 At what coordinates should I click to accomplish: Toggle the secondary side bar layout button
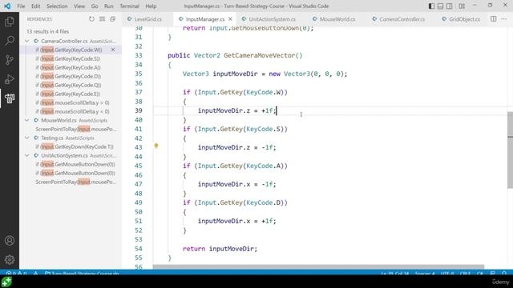[x=450, y=6]
